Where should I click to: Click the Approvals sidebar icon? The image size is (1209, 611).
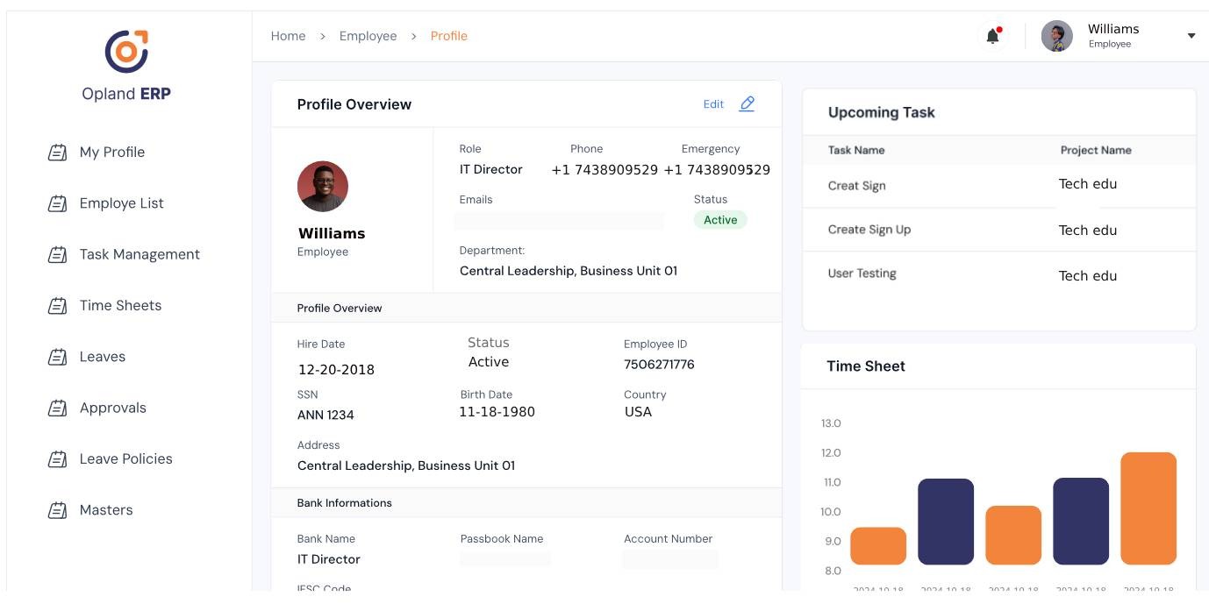click(x=56, y=407)
